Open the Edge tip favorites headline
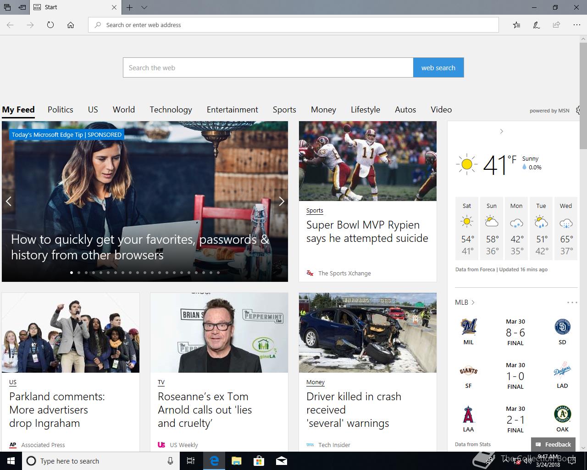This screenshot has height=470, width=587. click(x=140, y=247)
